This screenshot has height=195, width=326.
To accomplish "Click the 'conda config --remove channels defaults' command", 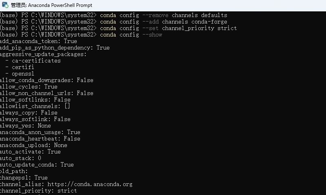I will pos(164,15).
